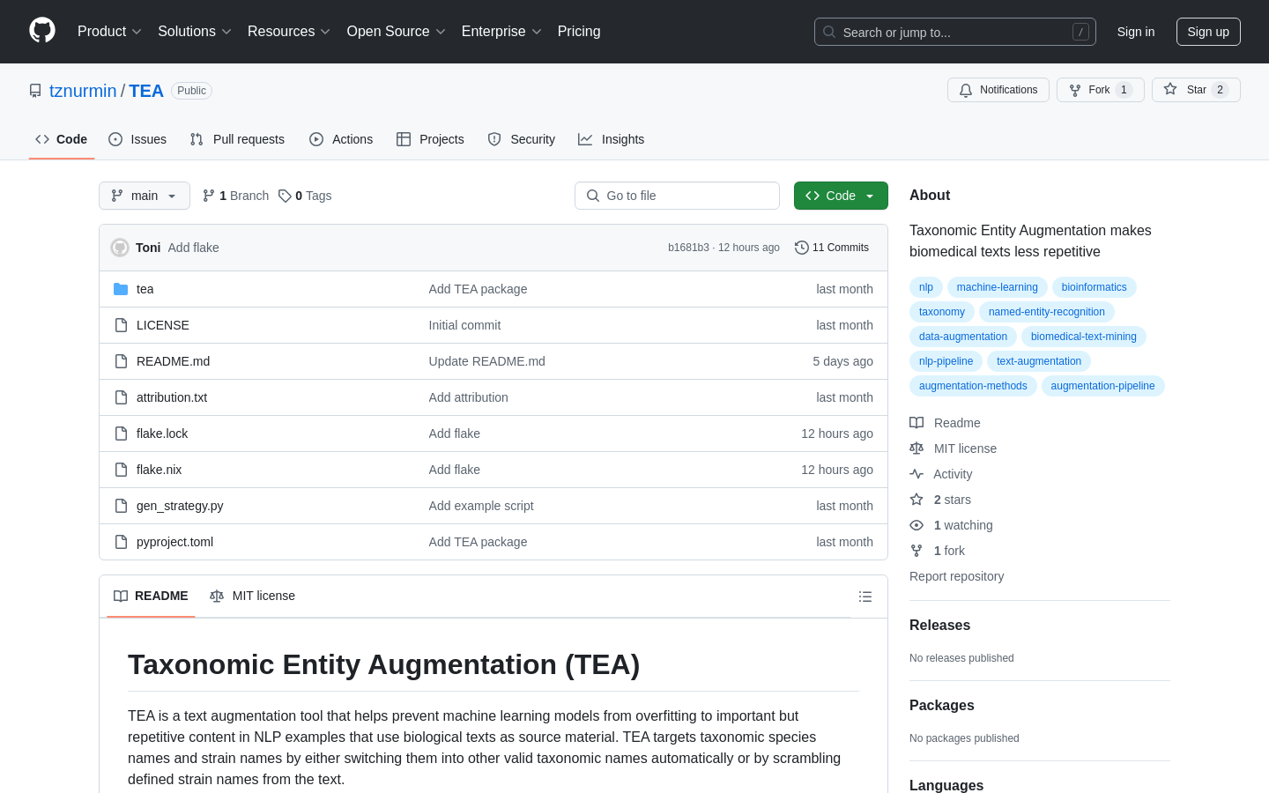Open the GitHub home logo
Image resolution: width=1269 pixels, height=793 pixels.
(x=42, y=31)
